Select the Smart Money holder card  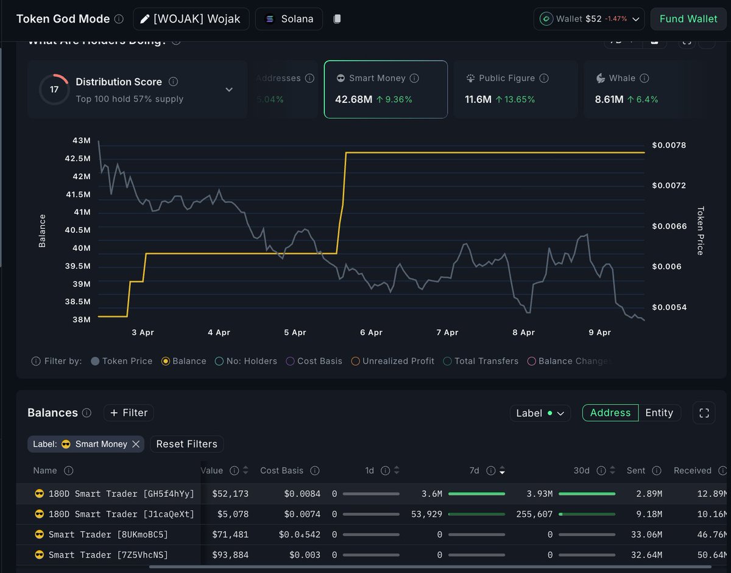click(386, 89)
